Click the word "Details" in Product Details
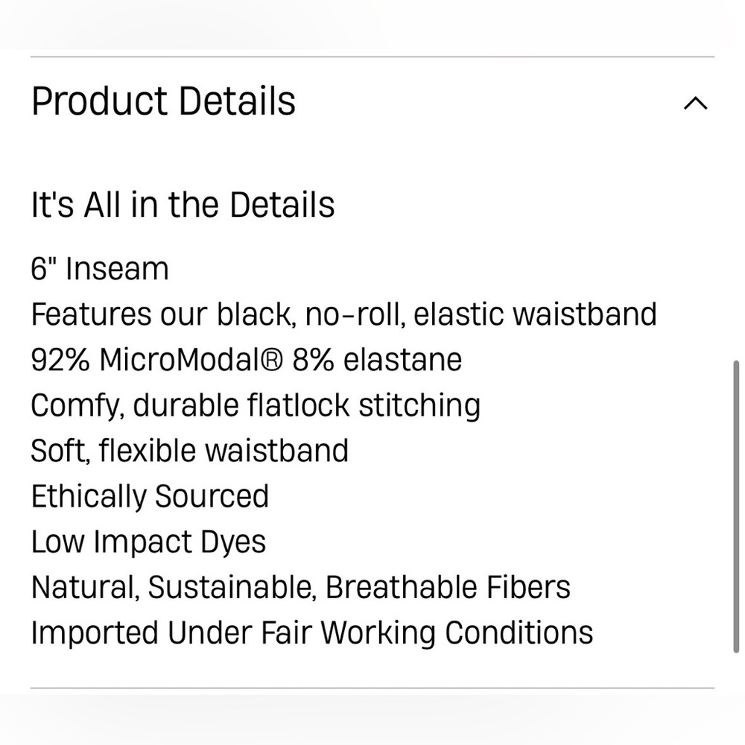 pos(238,101)
